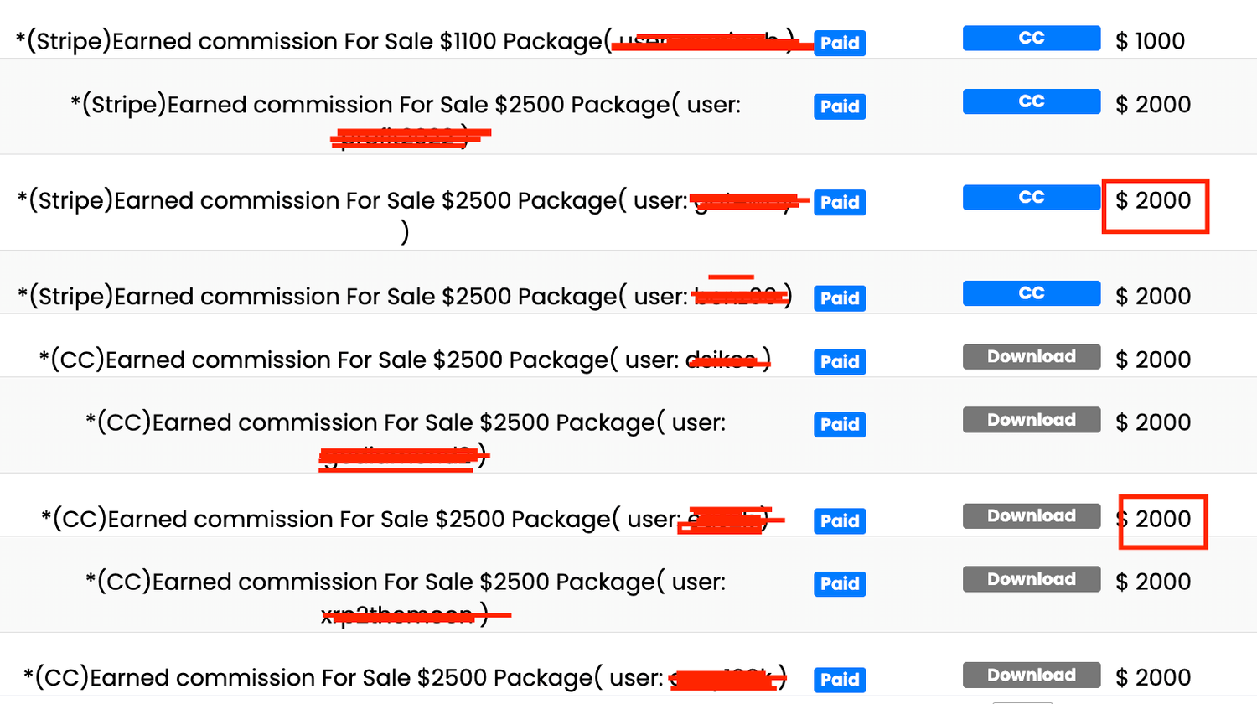
Task: Click the $1000 commission amount
Action: (x=1150, y=41)
